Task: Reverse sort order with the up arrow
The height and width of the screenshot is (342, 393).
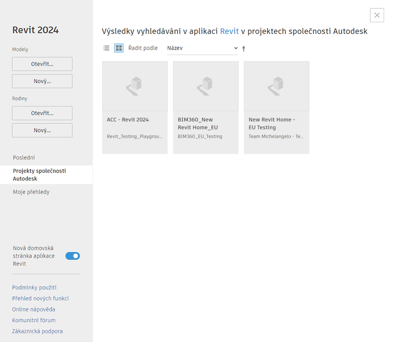Action: tap(244, 48)
